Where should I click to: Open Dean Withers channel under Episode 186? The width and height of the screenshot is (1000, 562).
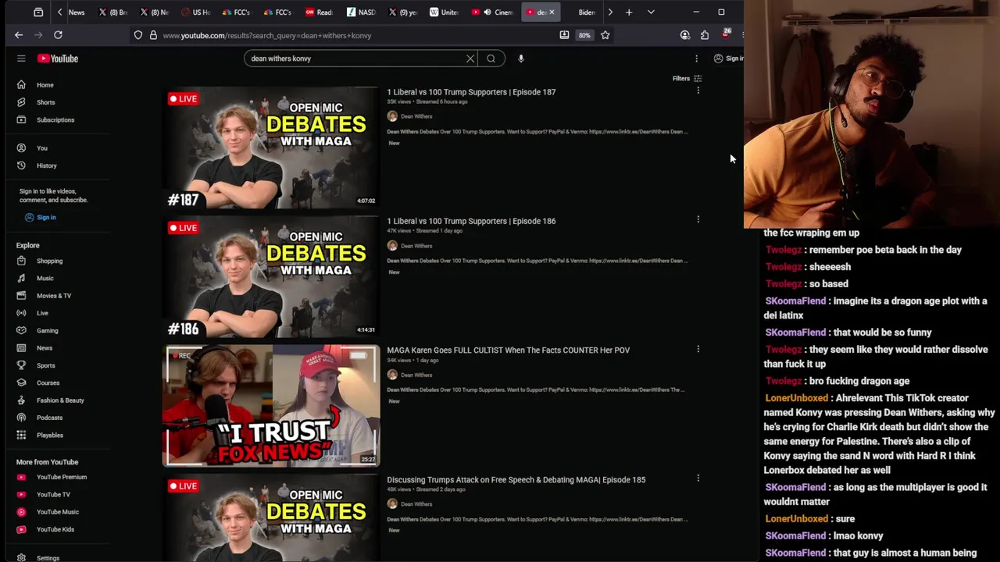(416, 246)
